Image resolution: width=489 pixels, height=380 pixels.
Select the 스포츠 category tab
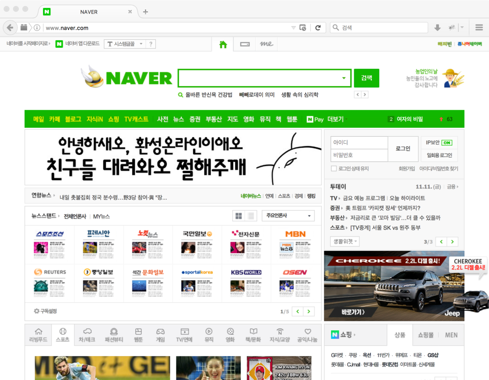click(63, 335)
